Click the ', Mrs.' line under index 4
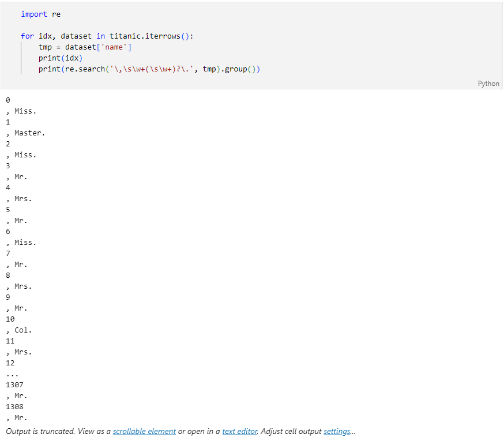504x438 pixels. [18, 199]
